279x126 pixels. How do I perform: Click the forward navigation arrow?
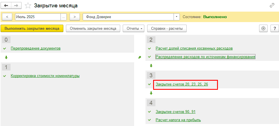tap(16, 5)
